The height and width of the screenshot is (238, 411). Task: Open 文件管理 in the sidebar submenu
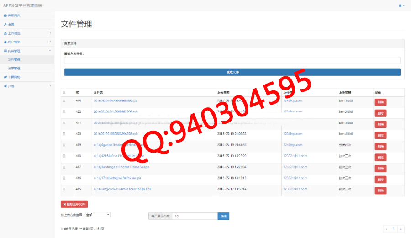[14, 60]
